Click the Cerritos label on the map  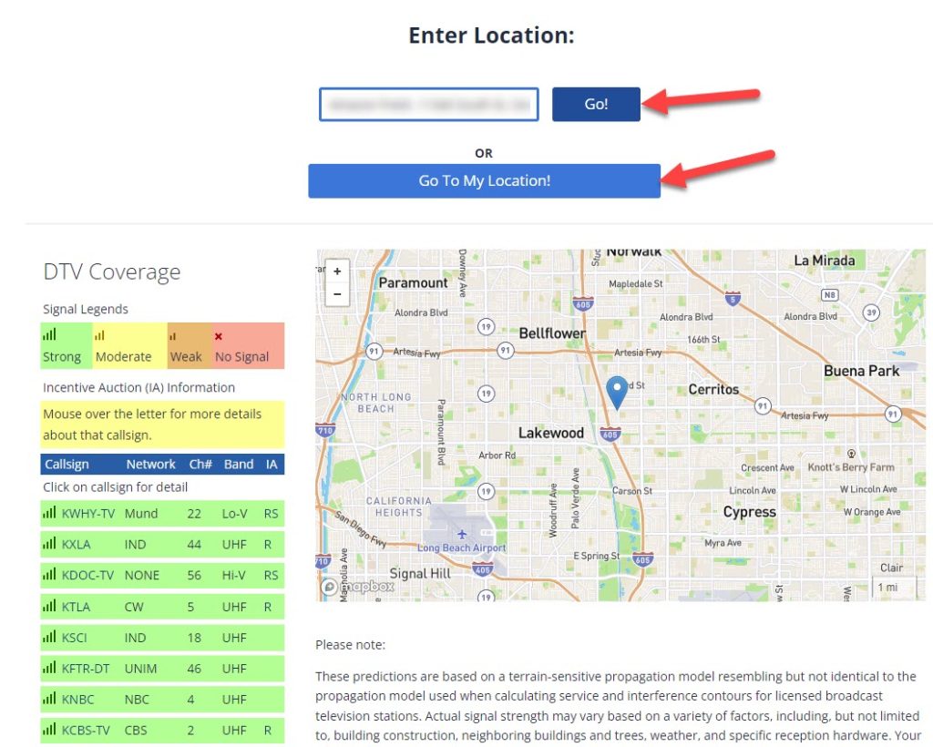pyautogui.click(x=713, y=389)
